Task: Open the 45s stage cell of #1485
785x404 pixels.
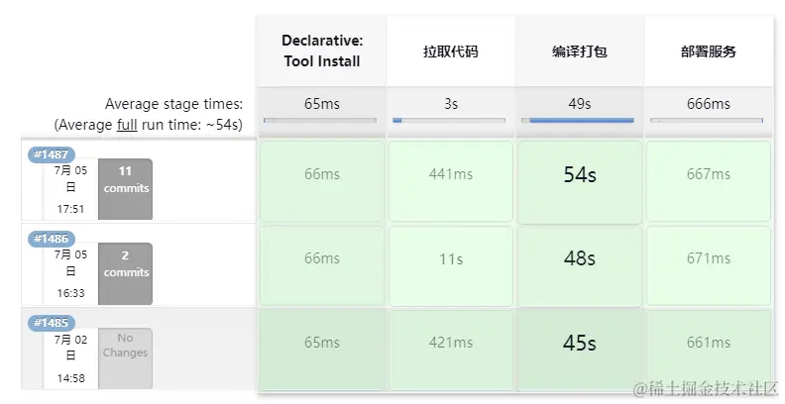Action: point(579,343)
